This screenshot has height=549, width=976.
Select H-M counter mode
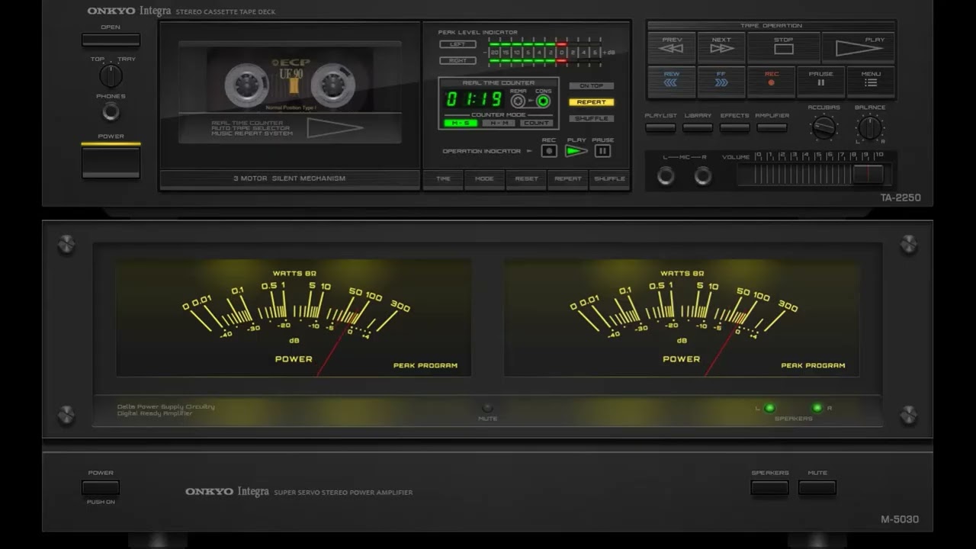[x=498, y=123]
